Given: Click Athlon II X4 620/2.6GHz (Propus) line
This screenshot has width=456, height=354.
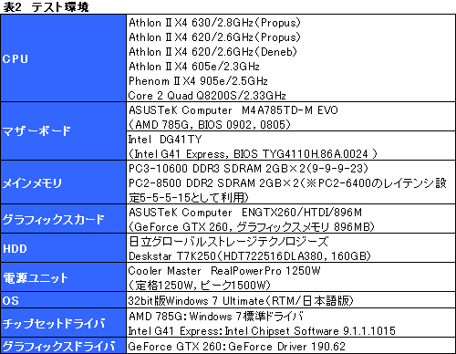Looking at the screenshot, I should coord(214,37).
